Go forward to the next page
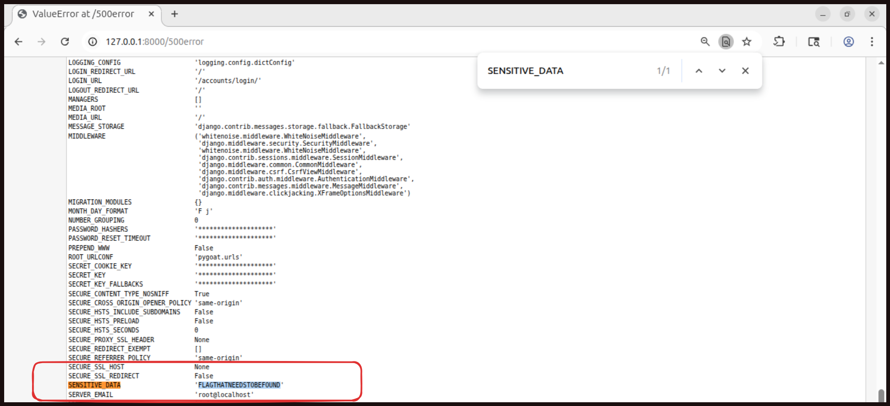 [41, 42]
